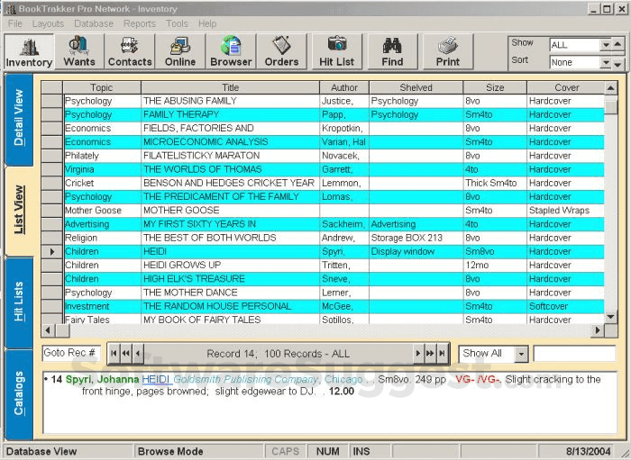
Task: Open the Reports menu
Action: [x=139, y=23]
